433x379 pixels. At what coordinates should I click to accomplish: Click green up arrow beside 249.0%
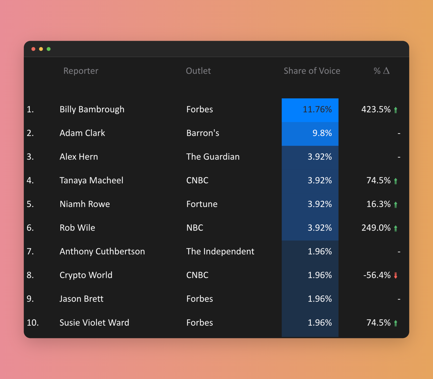point(395,228)
